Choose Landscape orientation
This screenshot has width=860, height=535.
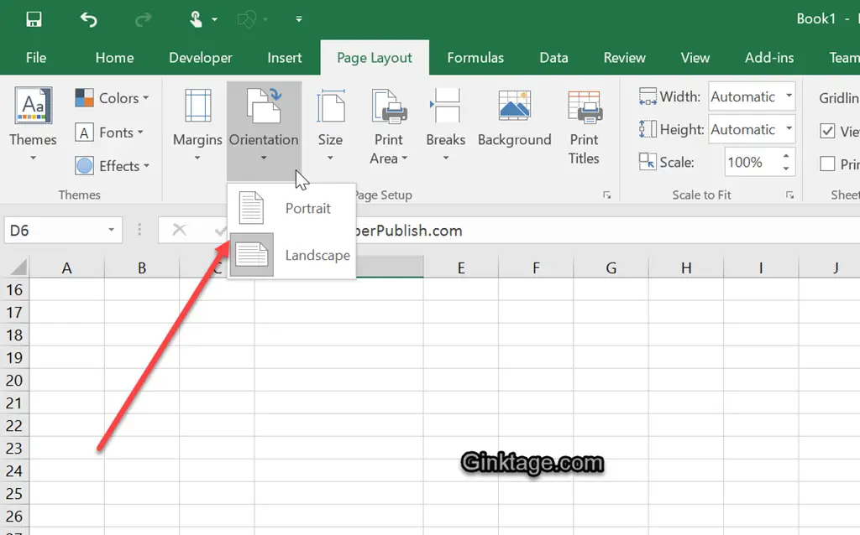tap(291, 255)
